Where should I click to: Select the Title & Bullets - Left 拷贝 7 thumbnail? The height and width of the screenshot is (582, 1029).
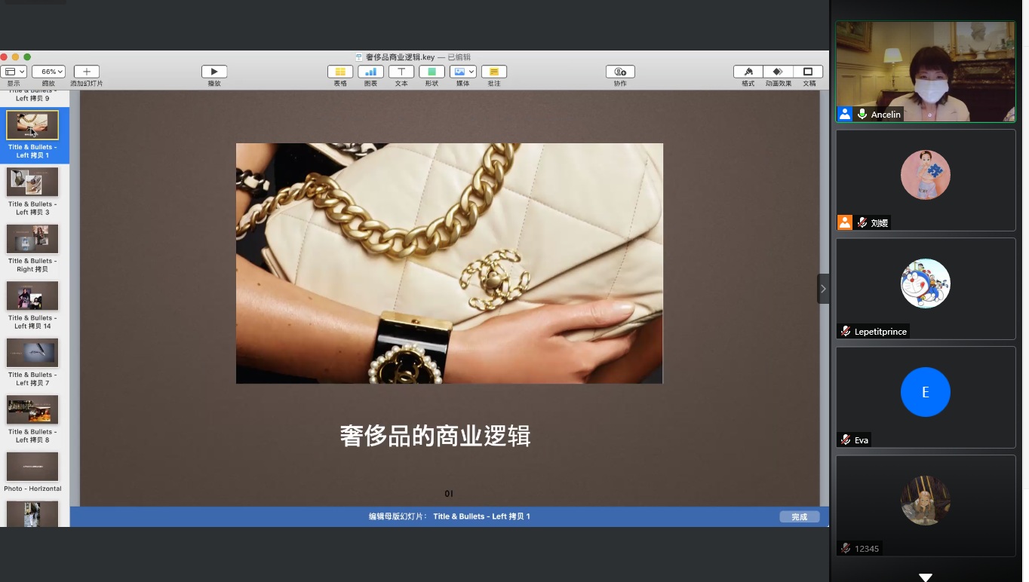point(32,352)
